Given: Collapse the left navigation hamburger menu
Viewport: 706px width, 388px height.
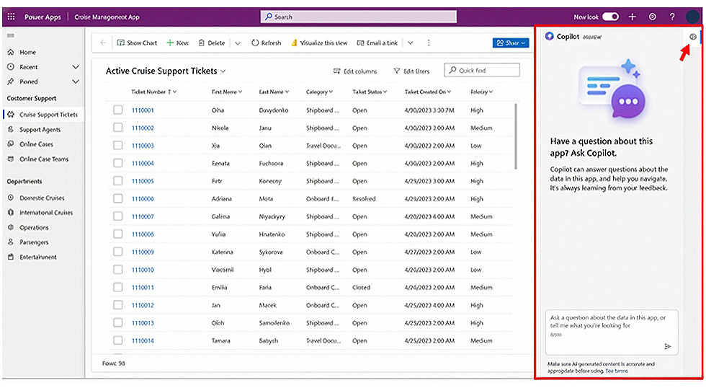Looking at the screenshot, I should tap(11, 35).
